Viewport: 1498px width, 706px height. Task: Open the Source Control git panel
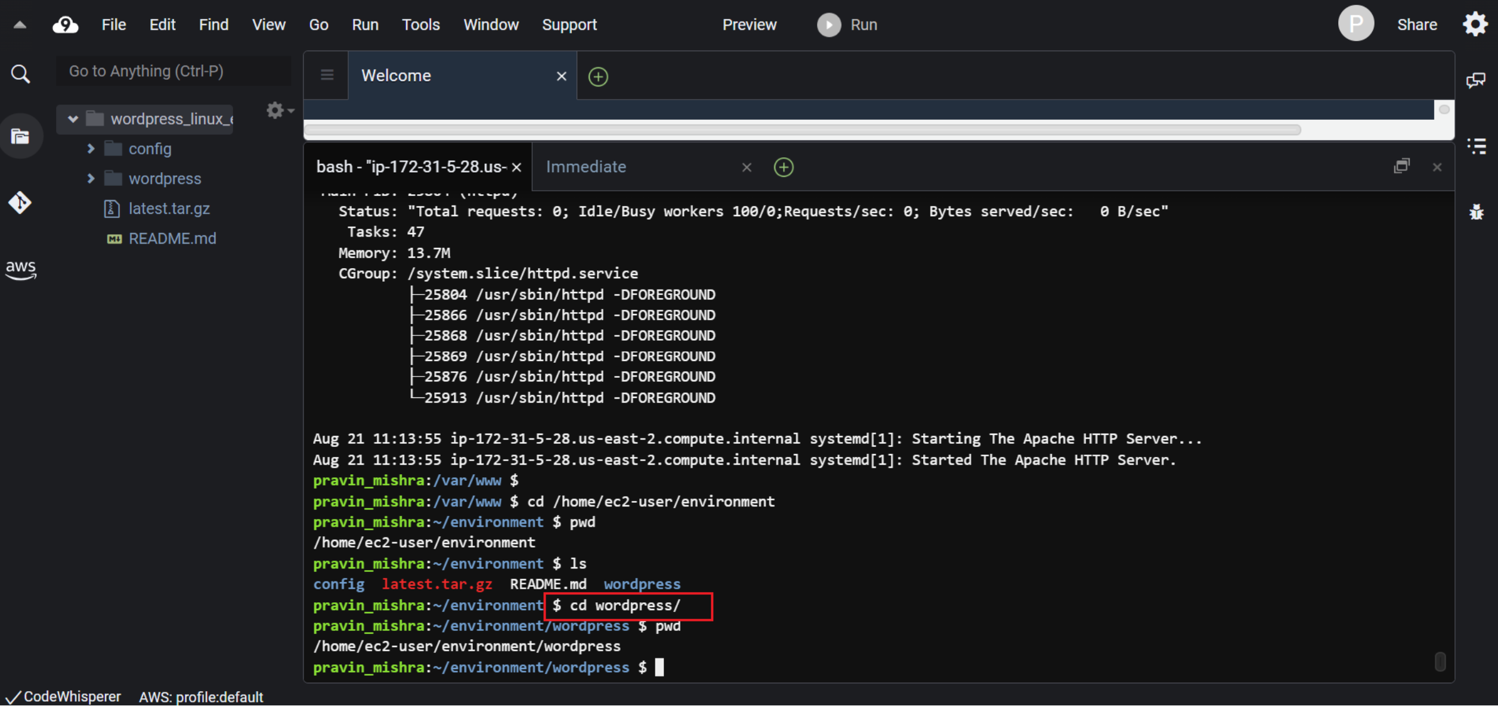[20, 203]
